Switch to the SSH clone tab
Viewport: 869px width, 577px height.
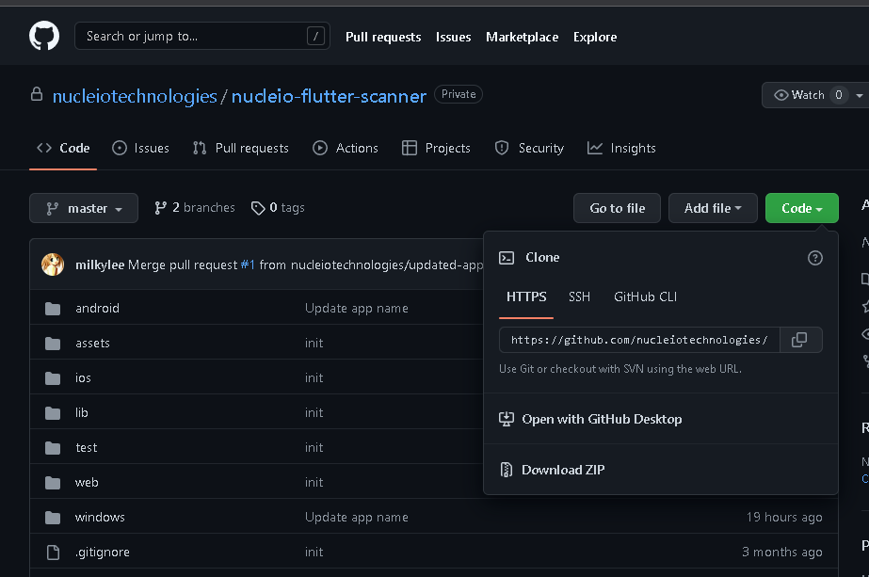pyautogui.click(x=579, y=297)
